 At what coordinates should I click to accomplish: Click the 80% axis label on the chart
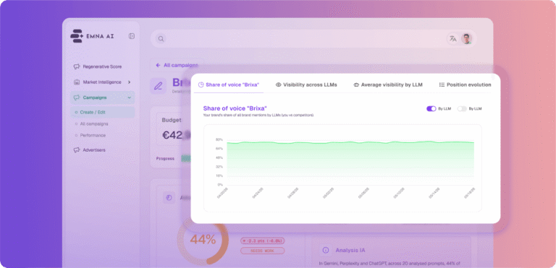pos(219,139)
